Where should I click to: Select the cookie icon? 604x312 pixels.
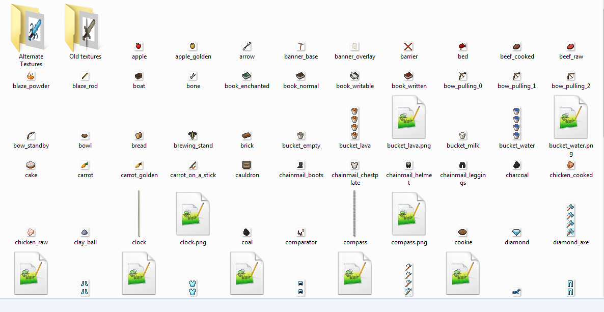(462, 232)
